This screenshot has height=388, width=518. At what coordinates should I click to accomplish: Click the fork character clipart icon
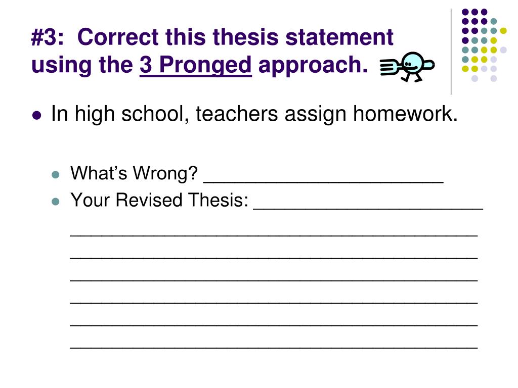pos(407,67)
